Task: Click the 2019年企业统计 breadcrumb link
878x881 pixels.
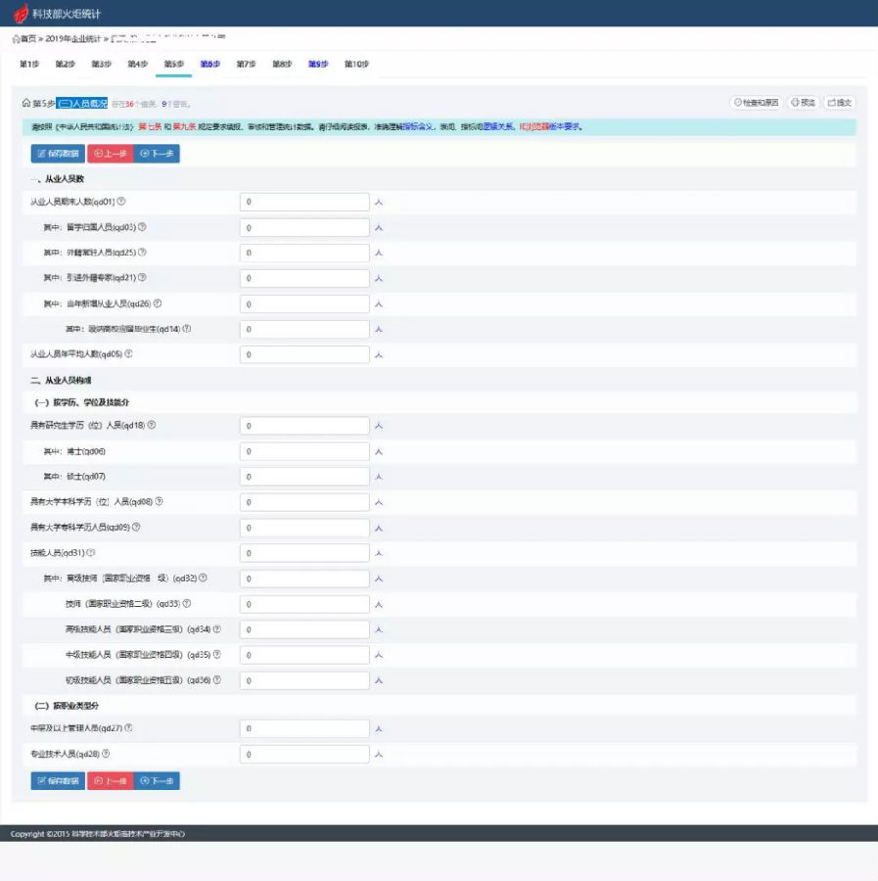Action: (73, 38)
